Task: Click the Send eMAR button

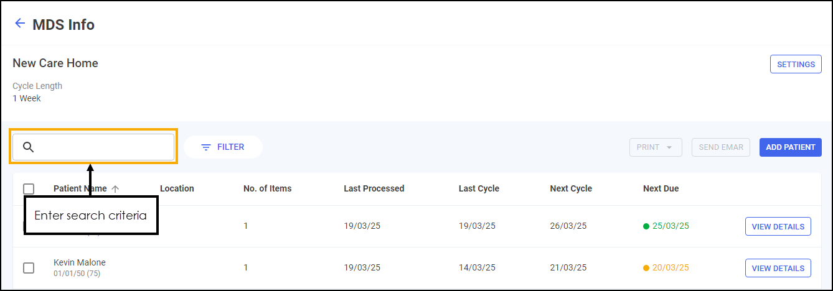Action: (x=721, y=147)
